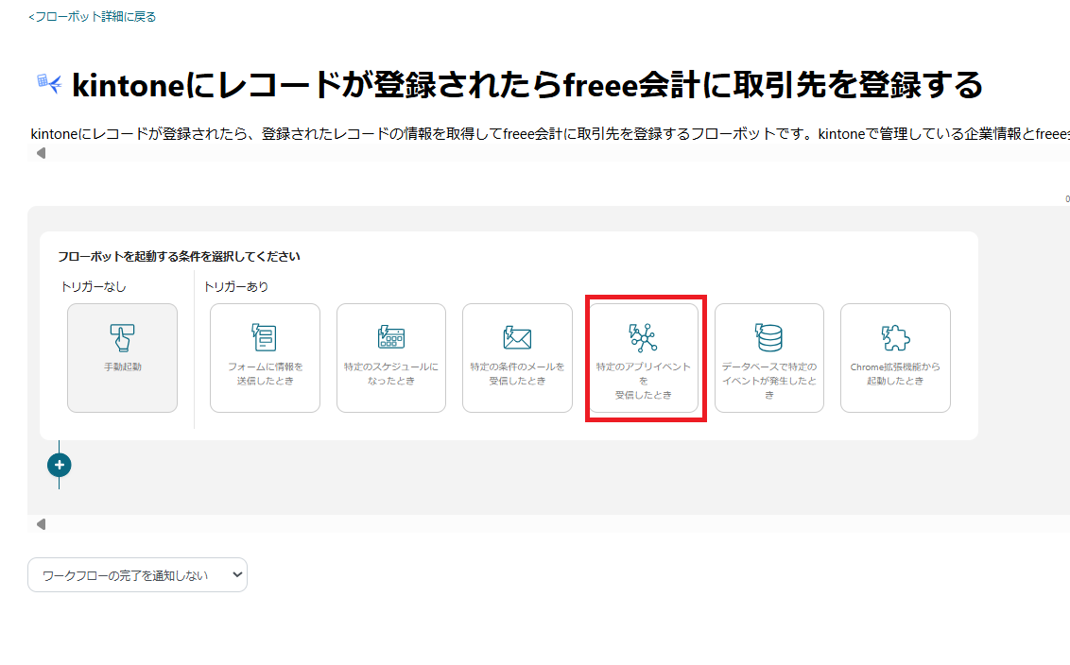The height and width of the screenshot is (665, 1070).
Task: Select the 手動起動 card under トリガーなし
Action: point(122,357)
